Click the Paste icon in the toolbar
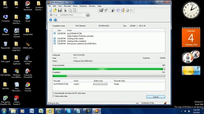 (x=75, y=10)
